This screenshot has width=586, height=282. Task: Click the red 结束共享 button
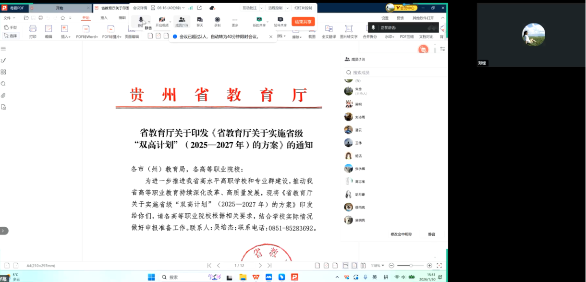(303, 22)
